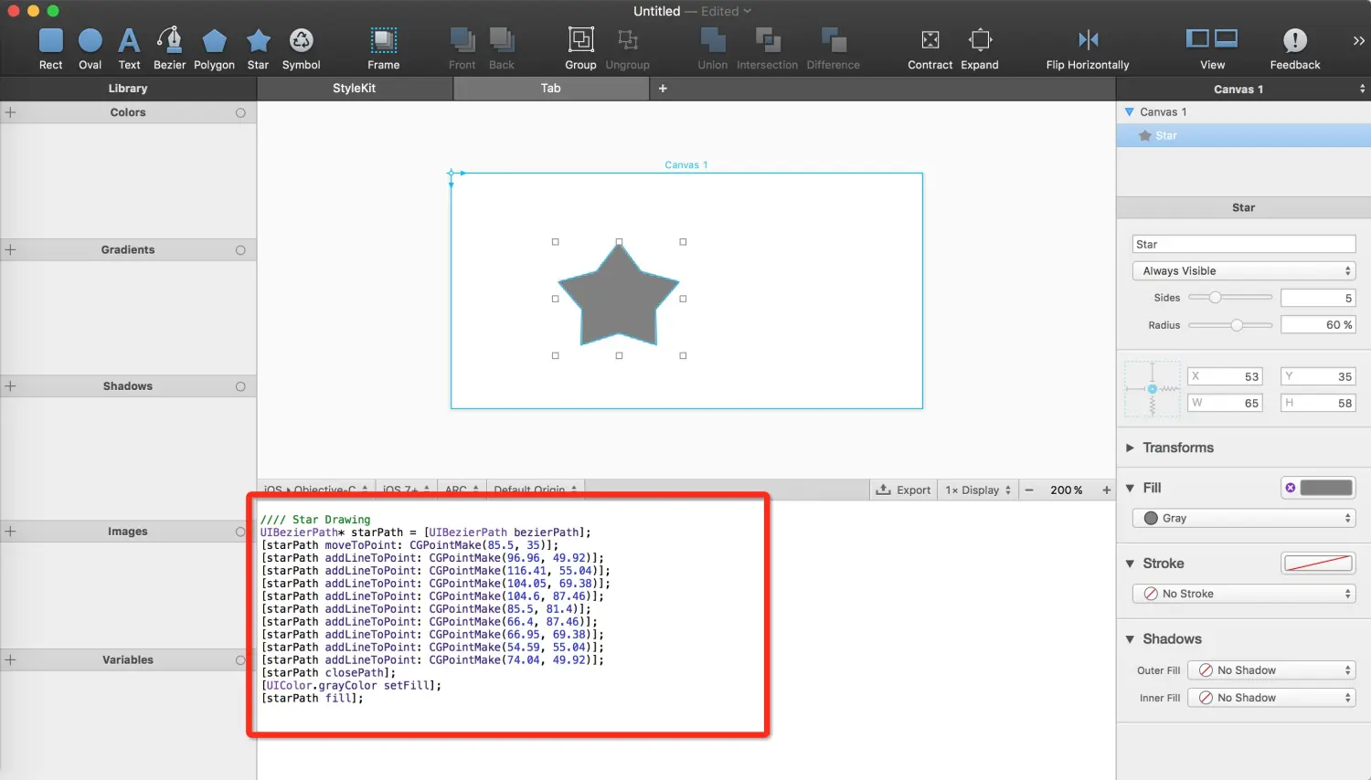Click the Sides slider

(1230, 298)
